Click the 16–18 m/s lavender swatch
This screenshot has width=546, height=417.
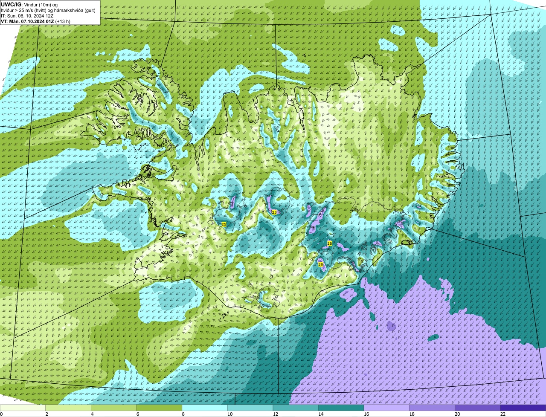tap(386, 408)
